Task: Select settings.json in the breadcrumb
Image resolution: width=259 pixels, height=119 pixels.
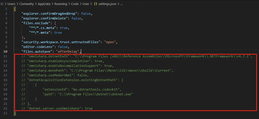Action: pos(107,4)
